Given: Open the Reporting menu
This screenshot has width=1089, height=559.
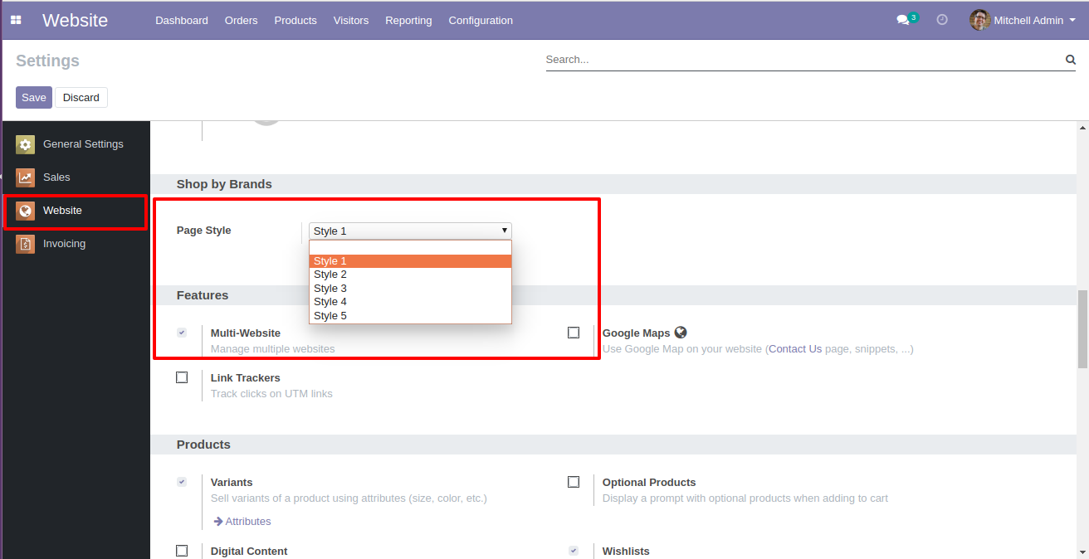Looking at the screenshot, I should pos(408,20).
